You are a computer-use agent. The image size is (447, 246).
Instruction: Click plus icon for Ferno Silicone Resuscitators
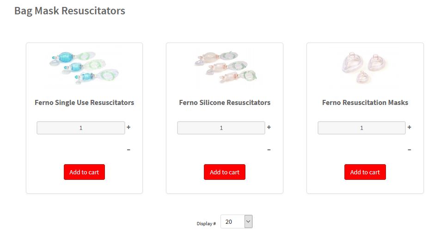click(x=269, y=127)
